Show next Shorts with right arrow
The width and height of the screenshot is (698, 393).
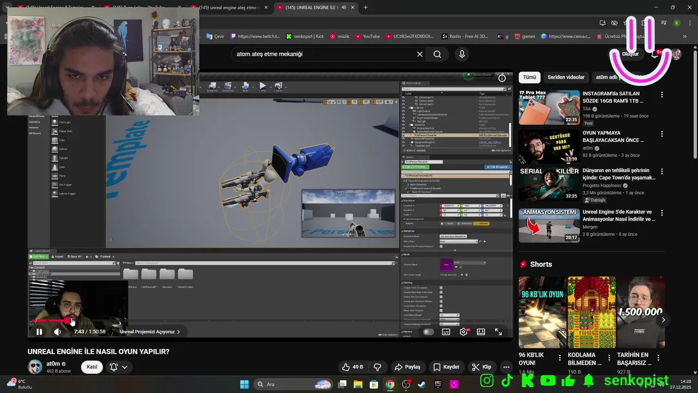pos(663,320)
